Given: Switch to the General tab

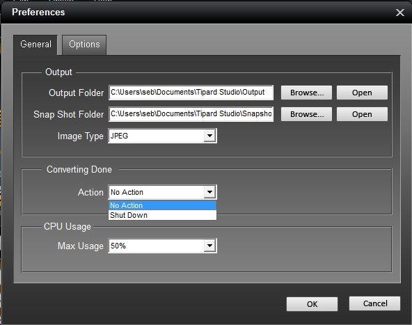Looking at the screenshot, I should pos(35,45).
